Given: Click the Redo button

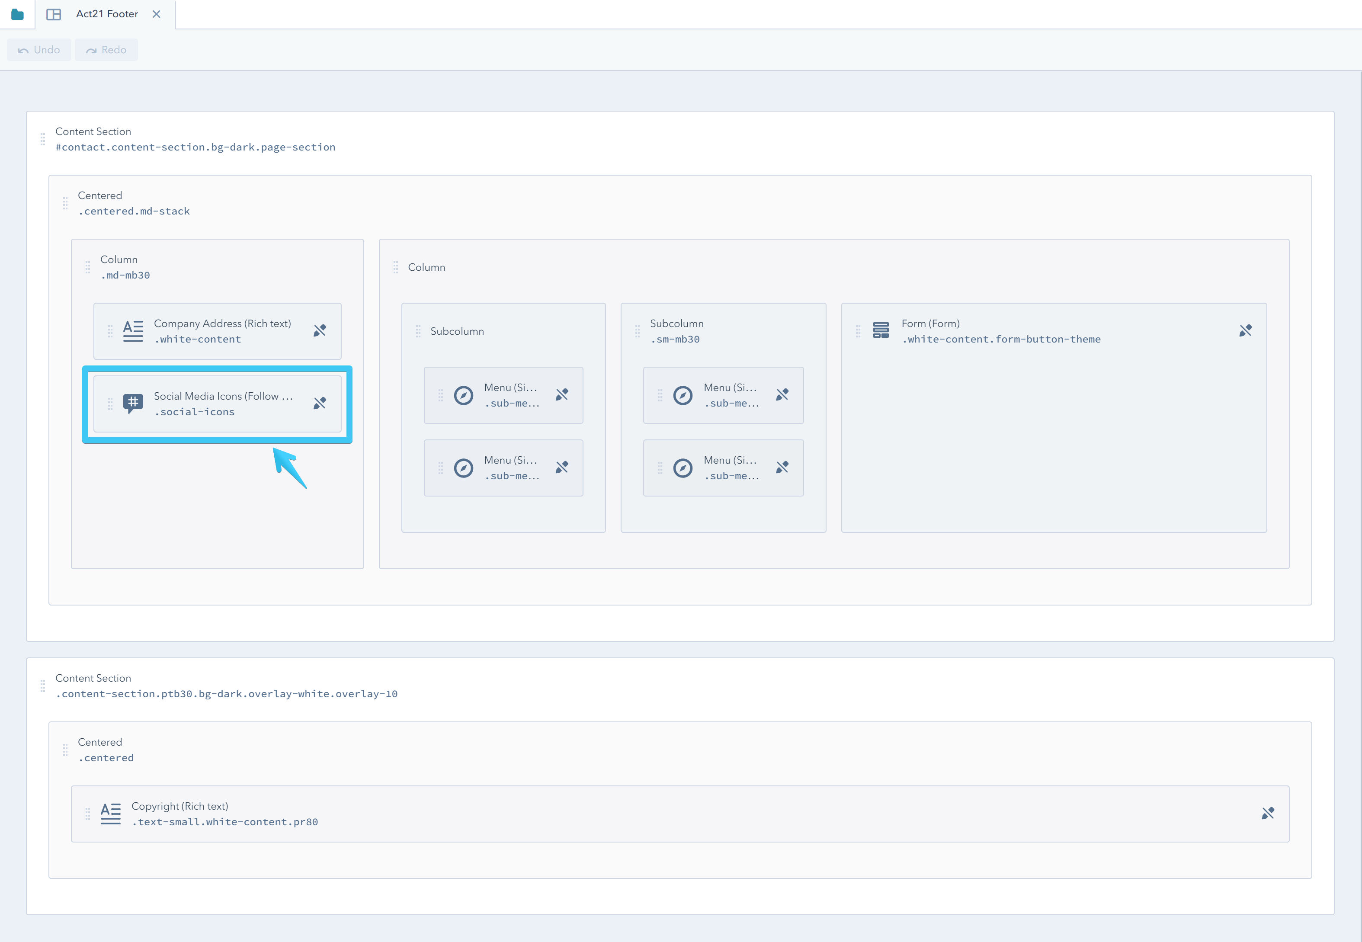Looking at the screenshot, I should coord(106,50).
